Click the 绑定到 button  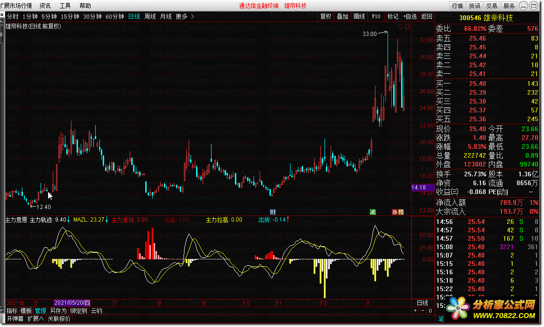click(79, 311)
